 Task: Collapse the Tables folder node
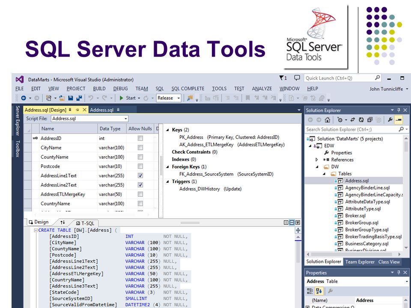click(324, 174)
